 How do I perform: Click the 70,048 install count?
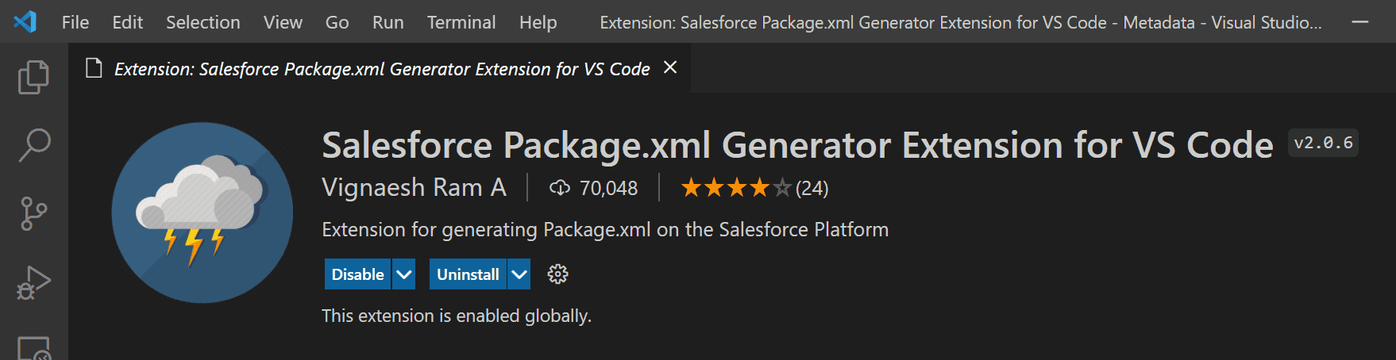pyautogui.click(x=608, y=188)
